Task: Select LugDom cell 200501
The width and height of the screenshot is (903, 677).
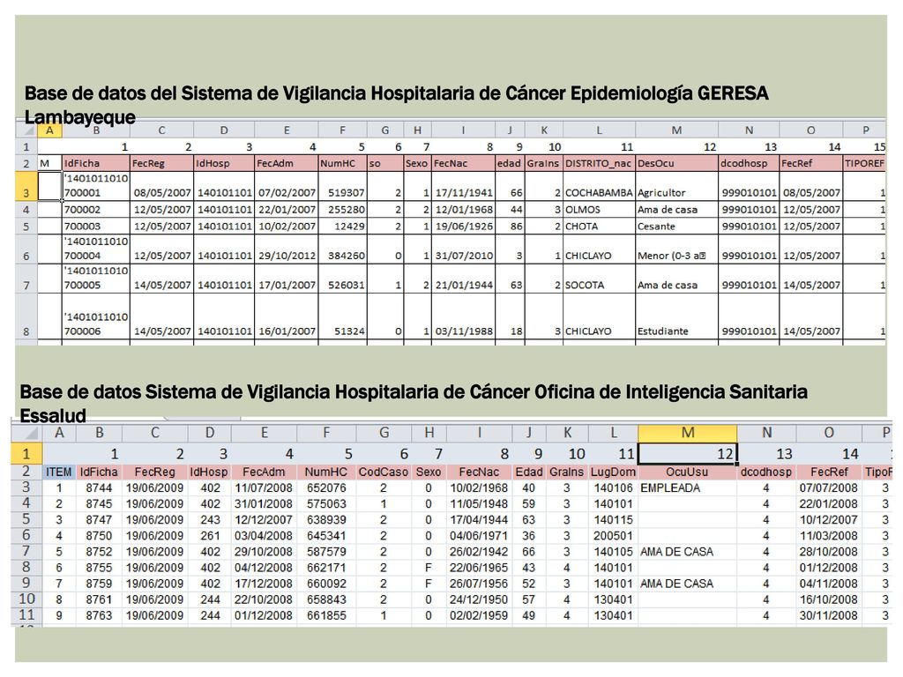Action: 614,535
